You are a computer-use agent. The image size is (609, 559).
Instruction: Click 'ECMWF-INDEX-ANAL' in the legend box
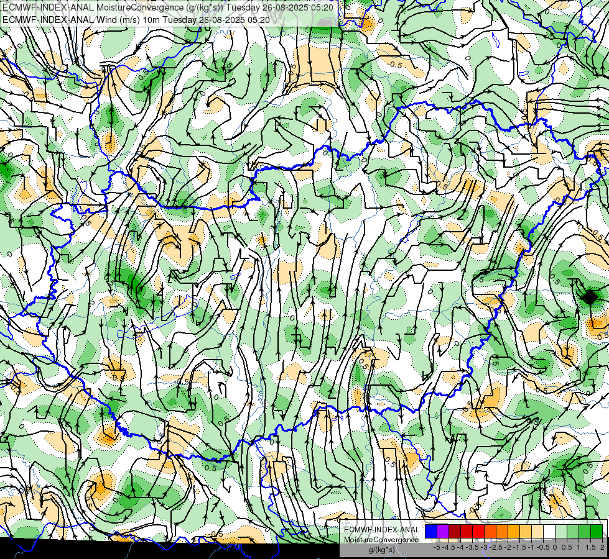pos(382,530)
